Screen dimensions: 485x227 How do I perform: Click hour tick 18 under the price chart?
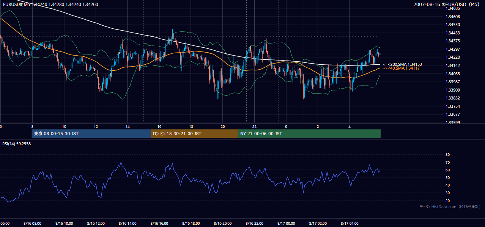[191, 126]
